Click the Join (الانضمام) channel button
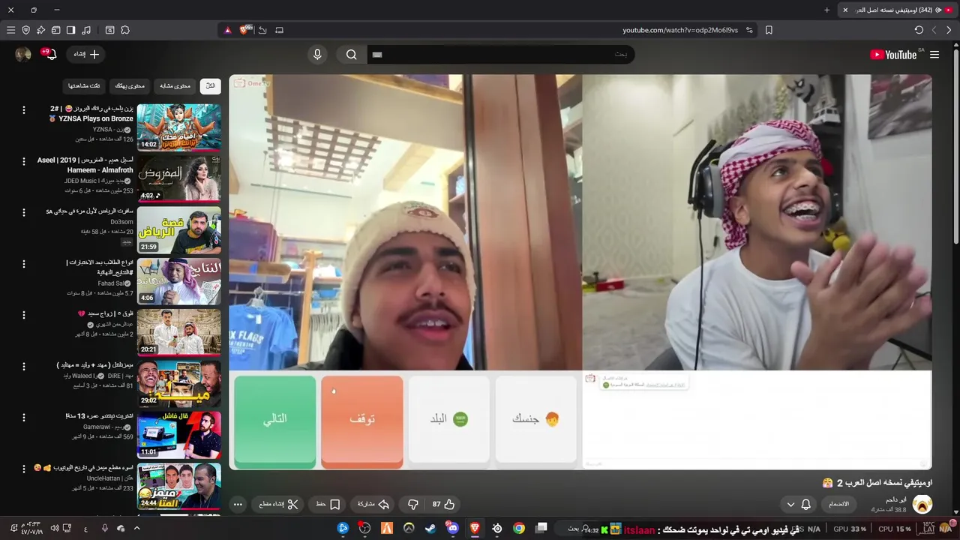Image resolution: width=960 pixels, height=540 pixels. tap(838, 504)
